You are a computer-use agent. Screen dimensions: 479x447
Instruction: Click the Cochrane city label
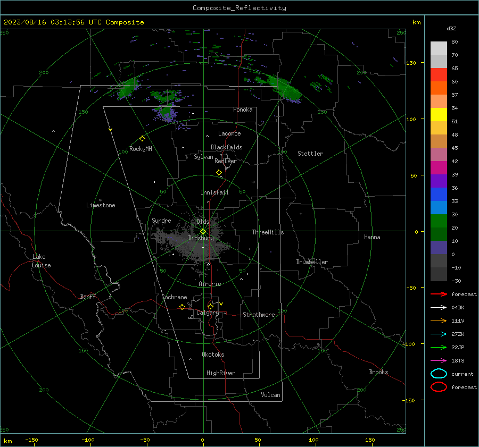(174, 297)
